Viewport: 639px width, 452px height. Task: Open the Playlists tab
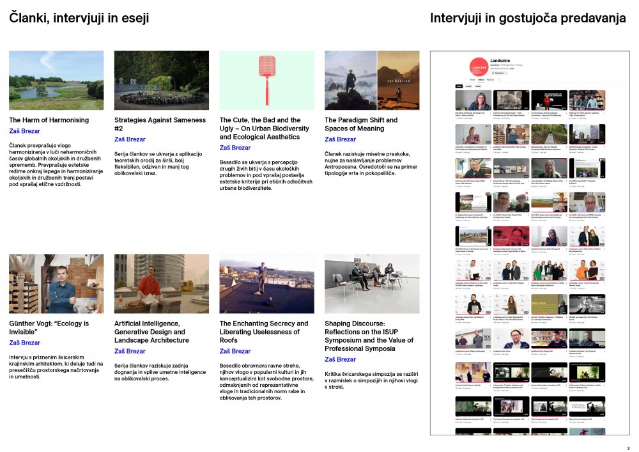491,80
